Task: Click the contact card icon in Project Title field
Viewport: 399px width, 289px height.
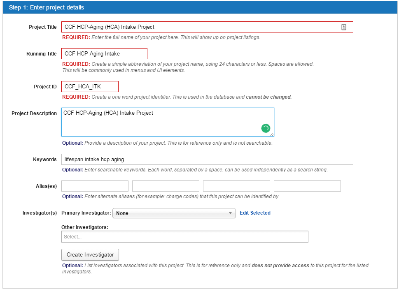Action: [x=344, y=27]
